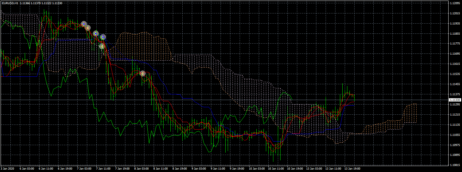Select the 8 Jan 11:00 time label
The image size is (462, 172).
tap(161, 169)
